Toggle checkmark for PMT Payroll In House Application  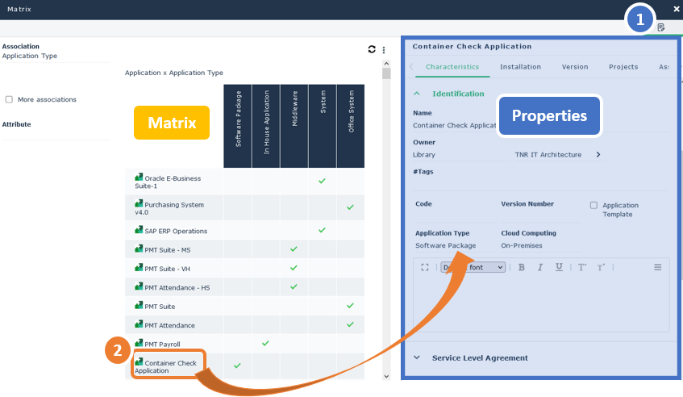point(265,344)
